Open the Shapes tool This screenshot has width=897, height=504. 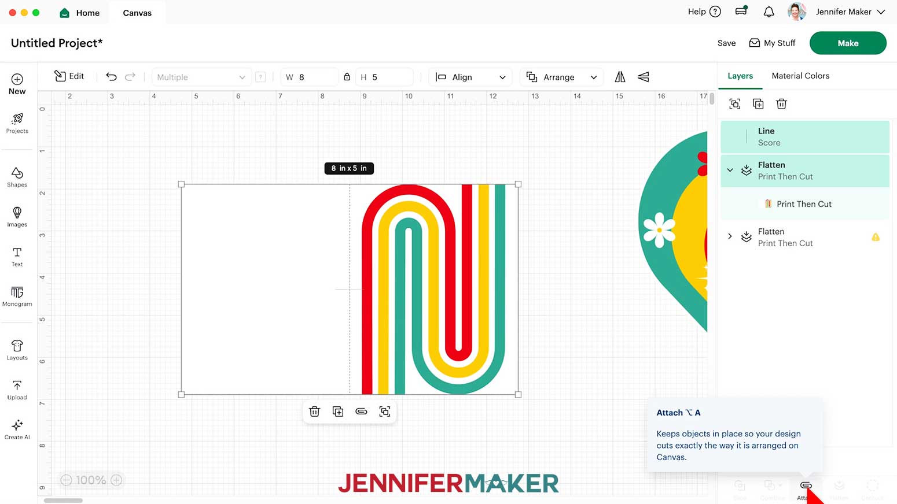[x=17, y=177]
